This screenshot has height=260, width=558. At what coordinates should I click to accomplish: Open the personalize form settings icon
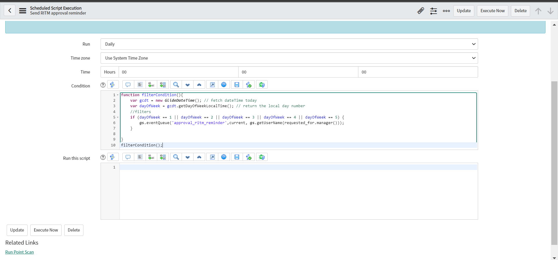pos(433,11)
